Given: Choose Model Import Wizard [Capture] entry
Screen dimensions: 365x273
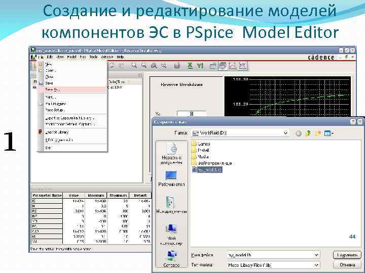Looking at the screenshot, I should click(72, 124).
